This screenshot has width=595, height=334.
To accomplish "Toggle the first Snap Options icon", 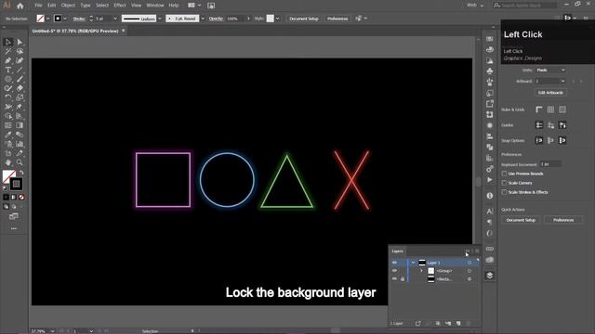I will (x=539, y=140).
